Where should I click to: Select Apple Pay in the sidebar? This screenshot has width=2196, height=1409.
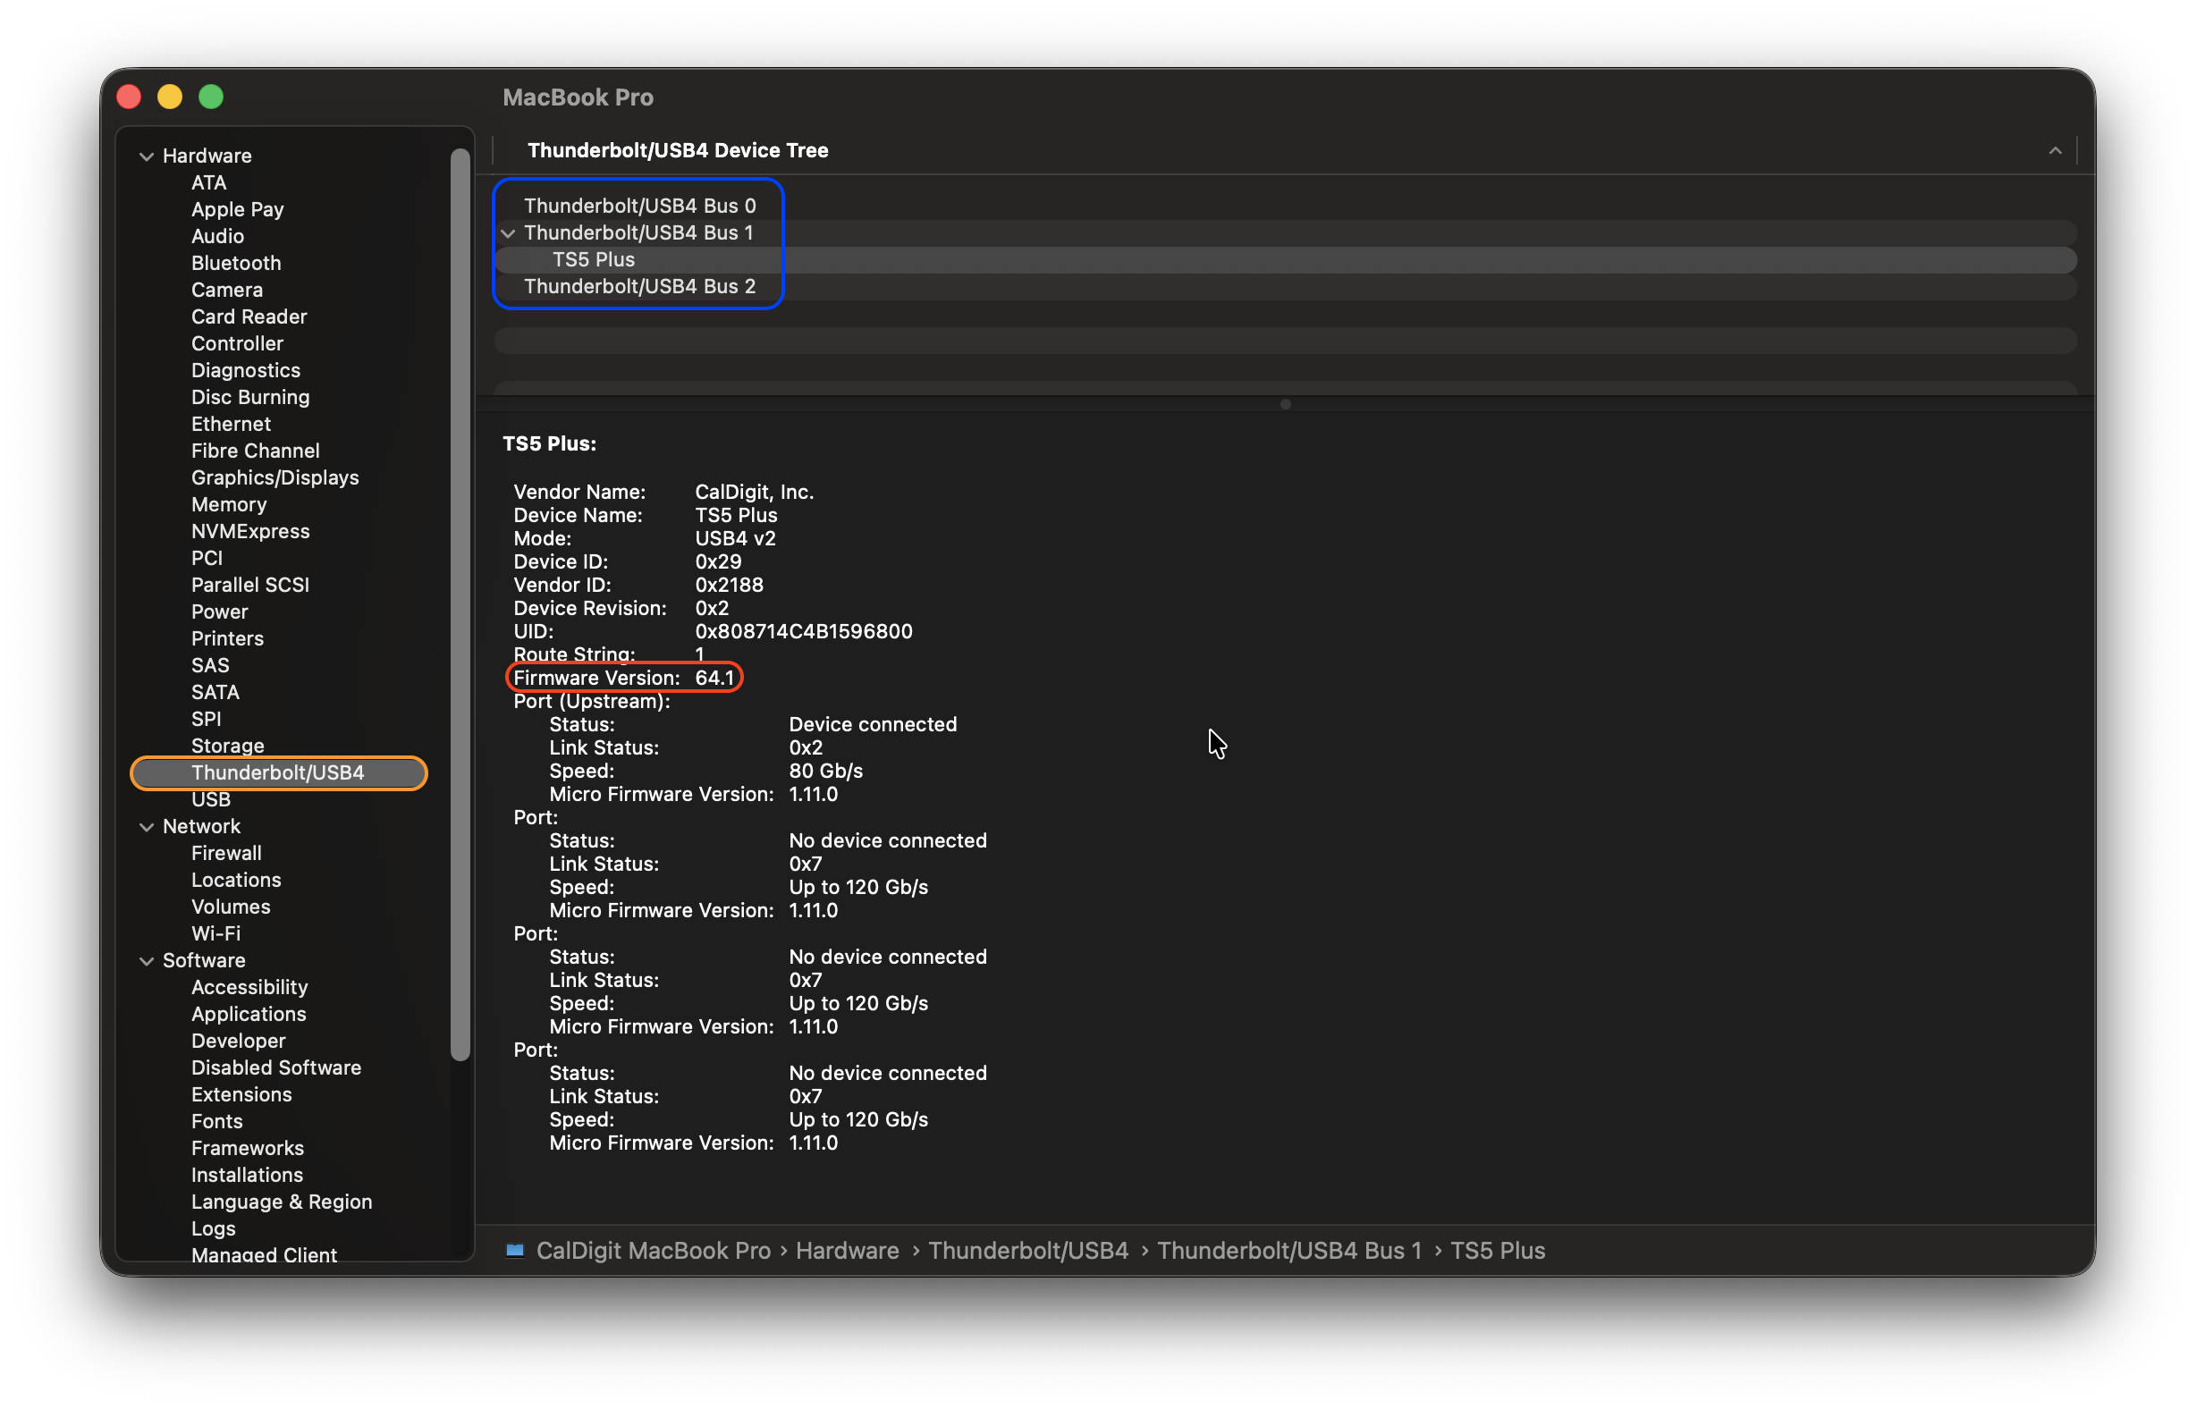pos(237,209)
